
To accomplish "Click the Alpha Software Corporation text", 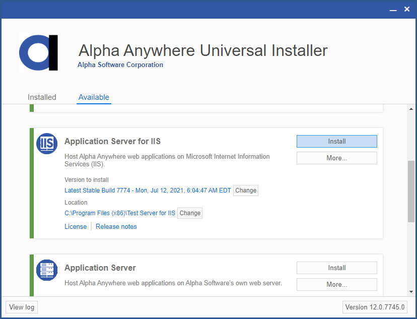I will 120,65.
